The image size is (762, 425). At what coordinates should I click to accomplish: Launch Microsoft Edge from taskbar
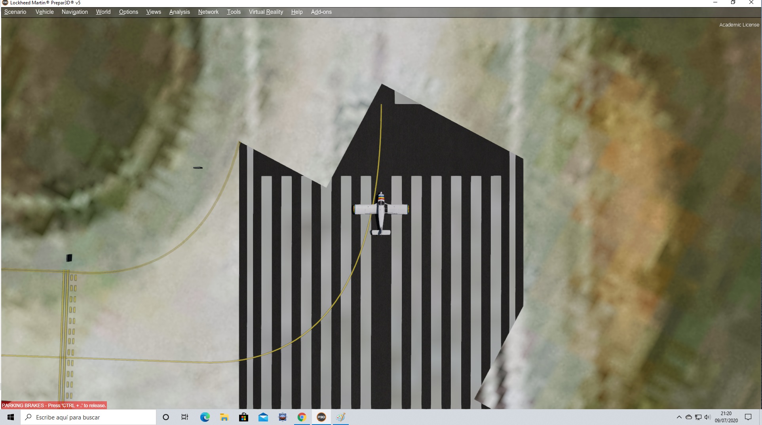[205, 417]
